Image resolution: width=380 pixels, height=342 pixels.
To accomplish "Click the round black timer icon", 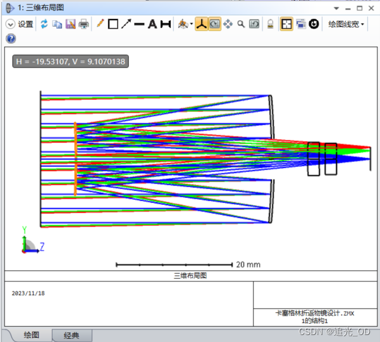I will (314, 24).
